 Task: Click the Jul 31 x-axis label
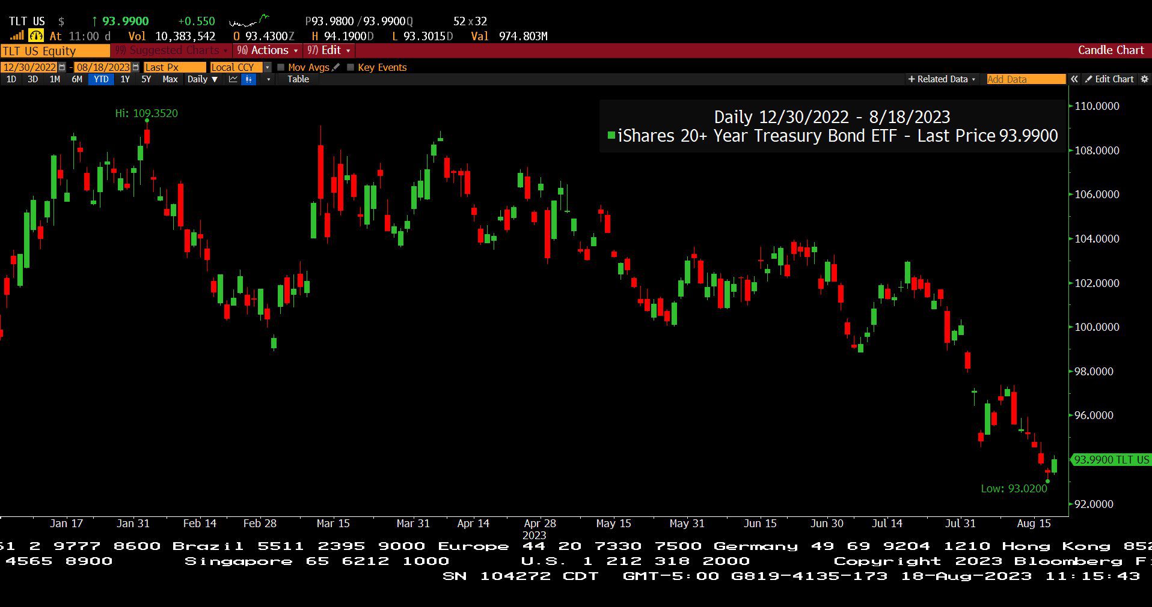tap(960, 524)
